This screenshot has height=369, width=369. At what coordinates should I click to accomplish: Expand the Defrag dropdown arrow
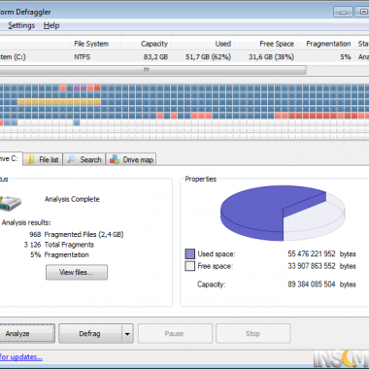[127, 334]
